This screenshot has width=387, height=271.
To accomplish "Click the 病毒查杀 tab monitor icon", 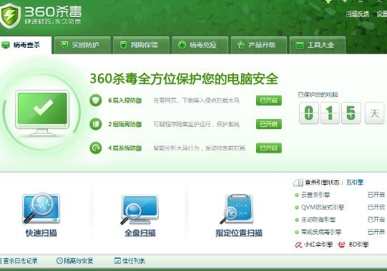I will tap(6, 45).
